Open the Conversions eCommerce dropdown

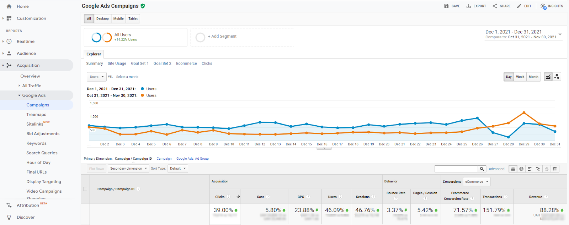[x=477, y=182]
